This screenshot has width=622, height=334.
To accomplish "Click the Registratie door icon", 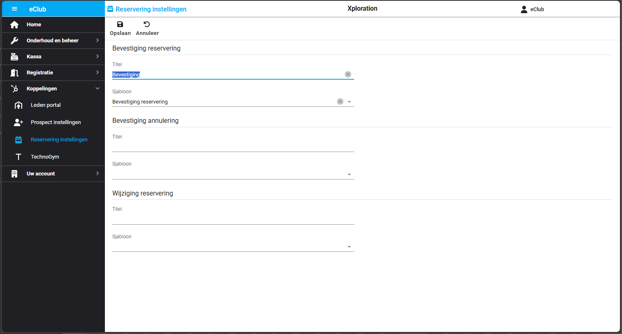I will point(14,73).
